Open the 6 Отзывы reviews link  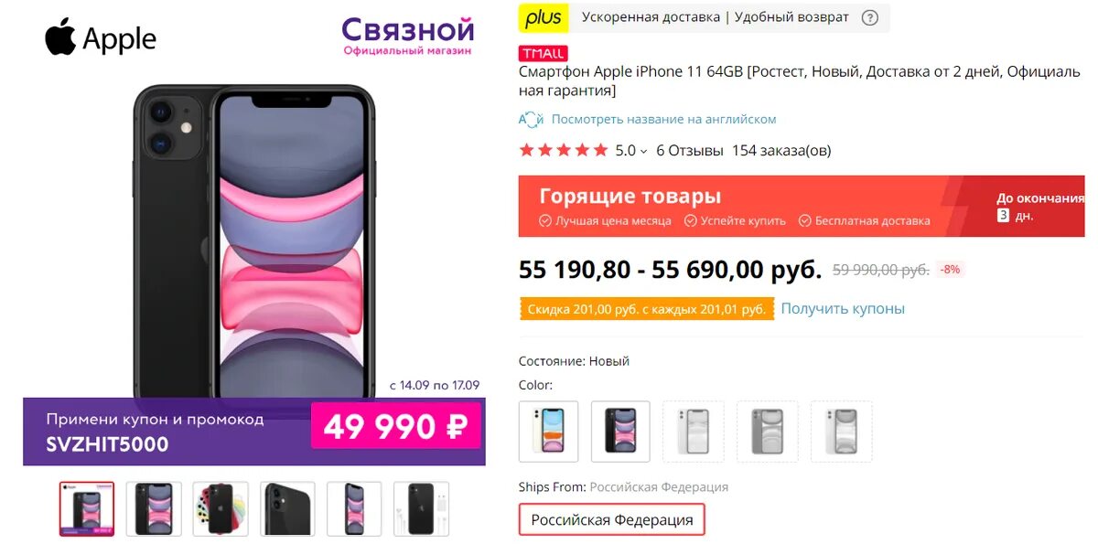690,150
